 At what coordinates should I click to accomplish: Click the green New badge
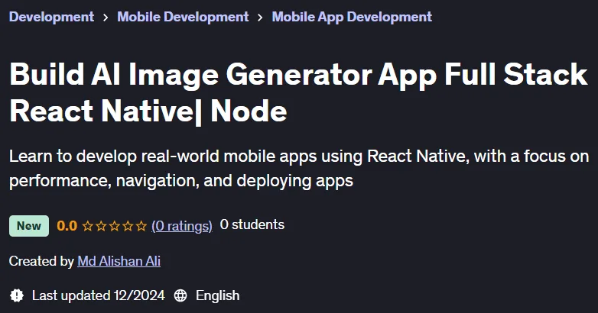click(x=29, y=226)
